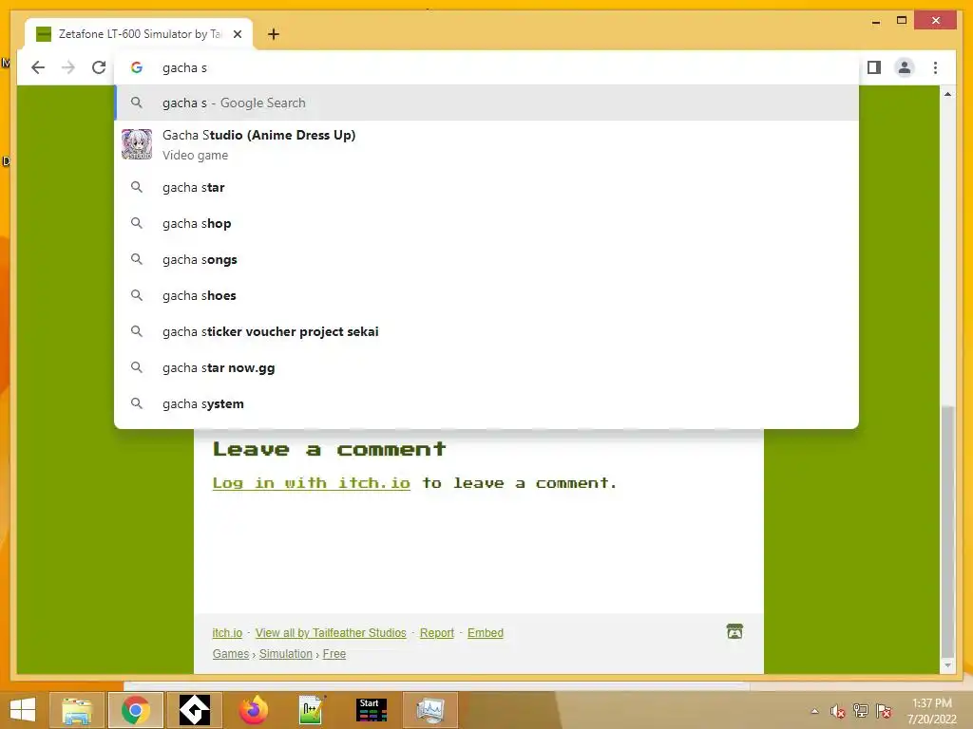The width and height of the screenshot is (973, 729).
Task: Click the muted volume tray icon
Action: 837,711
